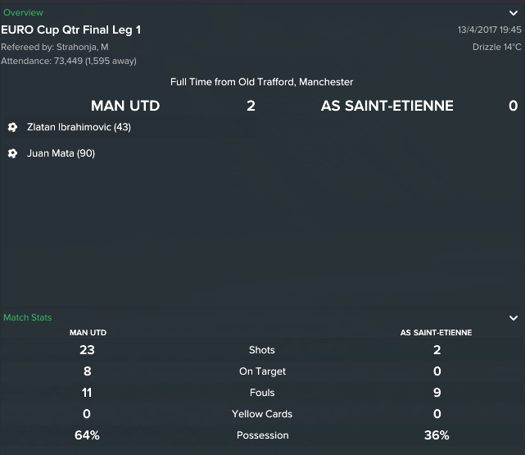Screen dimensions: 525x455
Task: Collapse the Overview panel chevron
Action: (x=514, y=13)
